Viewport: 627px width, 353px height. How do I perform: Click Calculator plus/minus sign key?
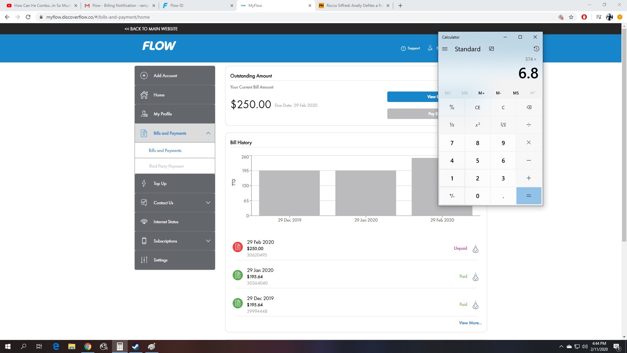click(452, 196)
